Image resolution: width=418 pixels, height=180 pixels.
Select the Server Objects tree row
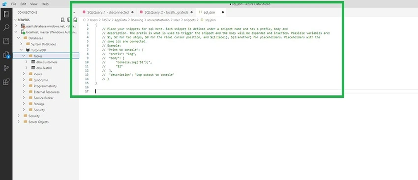point(46,122)
